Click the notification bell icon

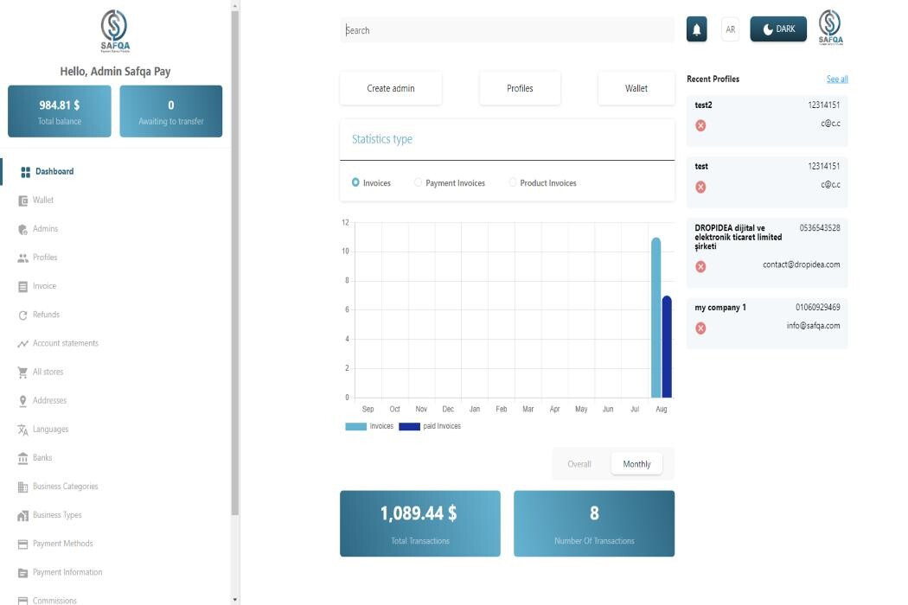(x=696, y=29)
